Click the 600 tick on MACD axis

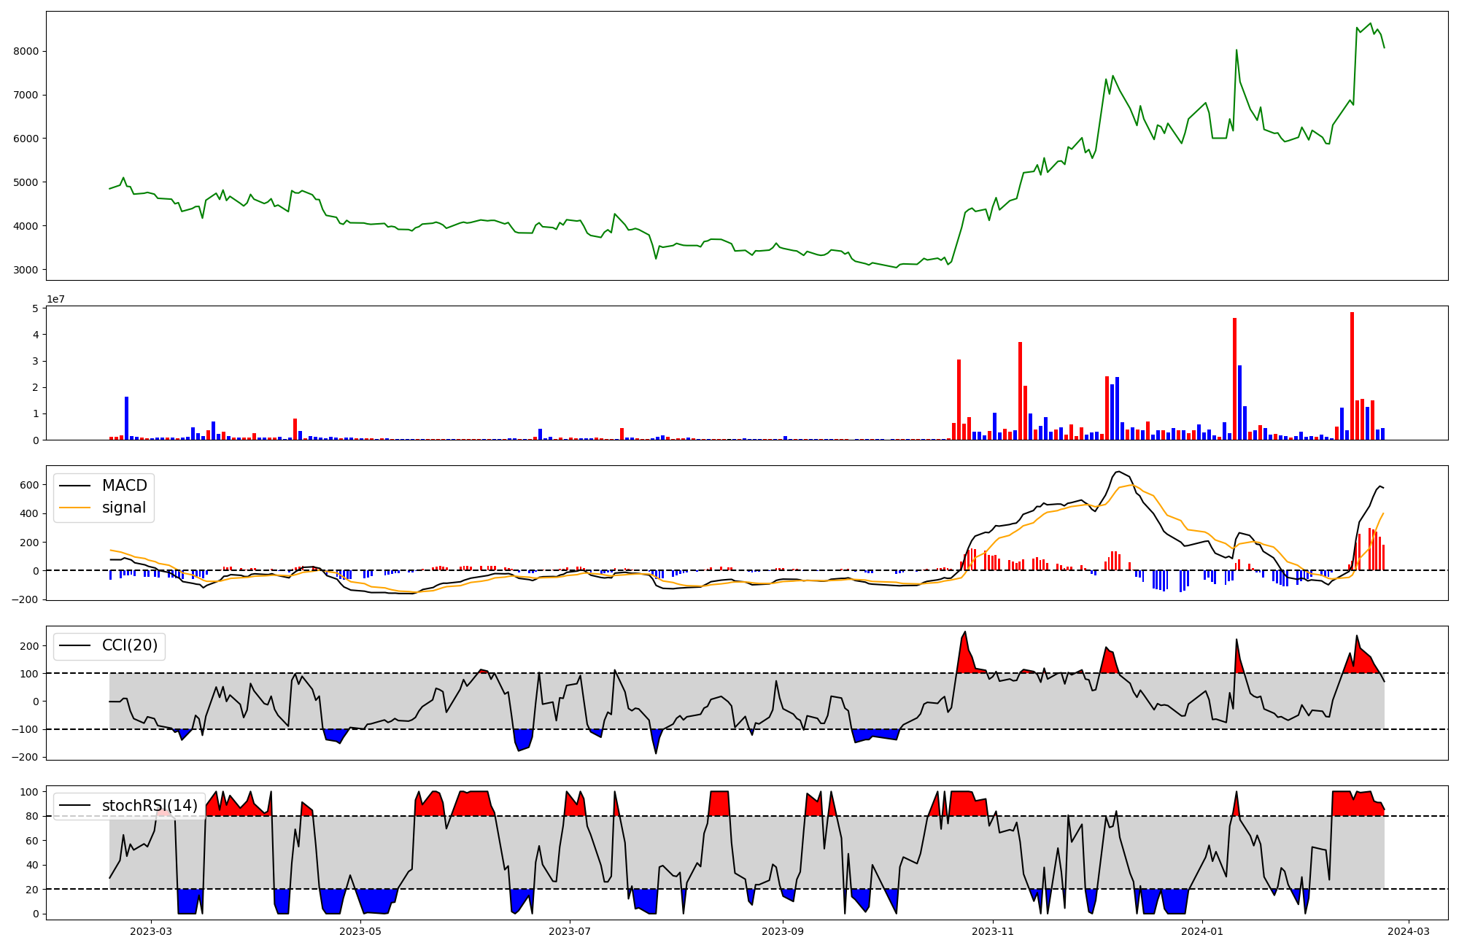pos(30,486)
